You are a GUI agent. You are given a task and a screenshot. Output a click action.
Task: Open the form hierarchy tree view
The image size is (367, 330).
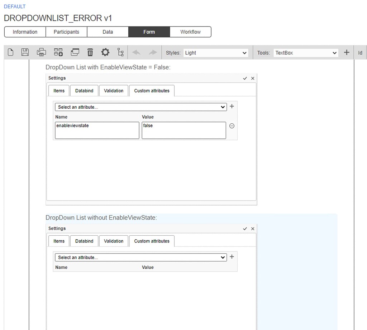(120, 52)
